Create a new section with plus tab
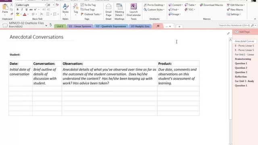This screenshot has width=258, height=145. tap(179, 26)
